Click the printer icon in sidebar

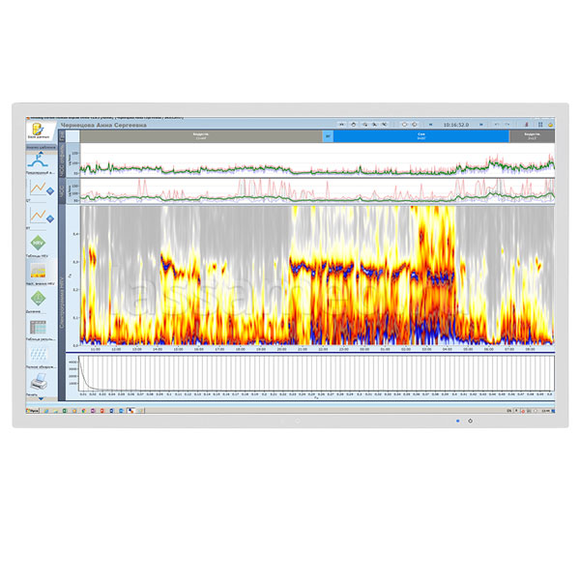click(x=39, y=382)
